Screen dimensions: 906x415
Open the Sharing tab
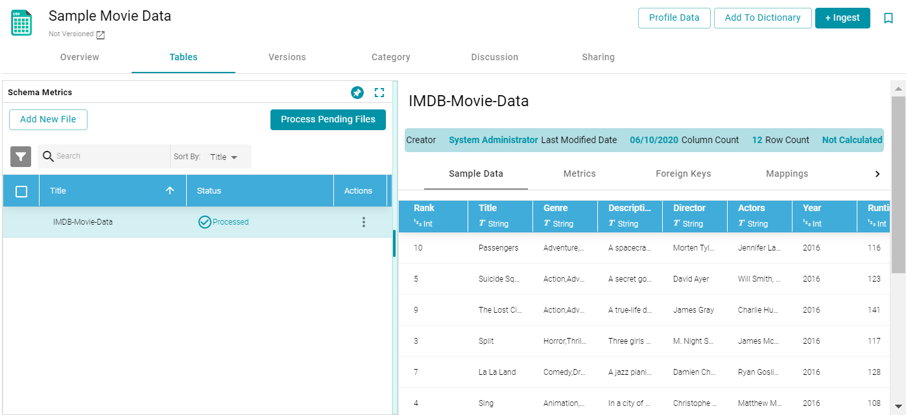(x=599, y=57)
